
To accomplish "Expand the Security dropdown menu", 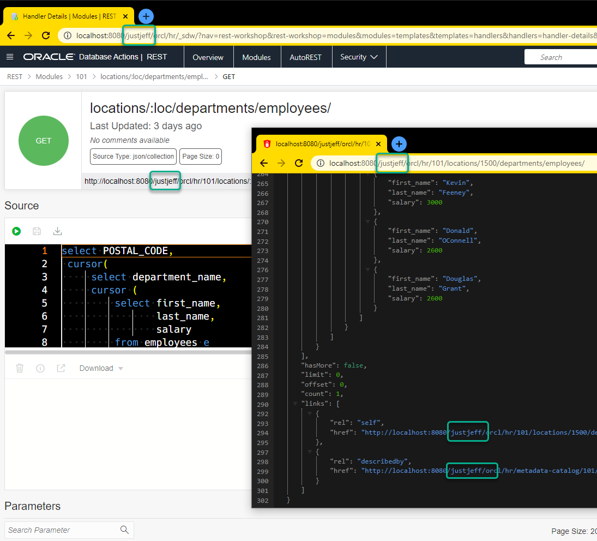I will (359, 57).
